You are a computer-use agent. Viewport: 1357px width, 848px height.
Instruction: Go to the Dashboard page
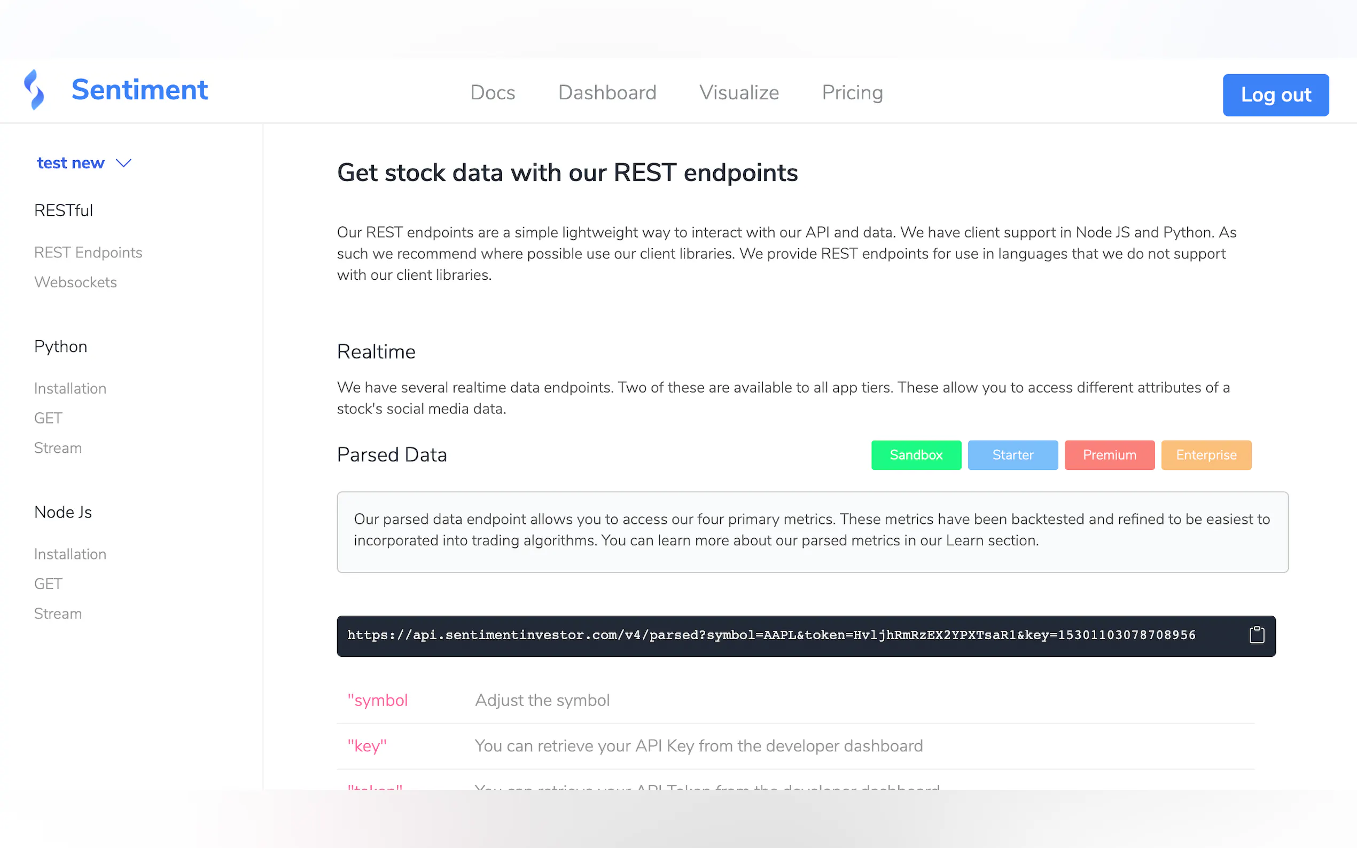[607, 92]
